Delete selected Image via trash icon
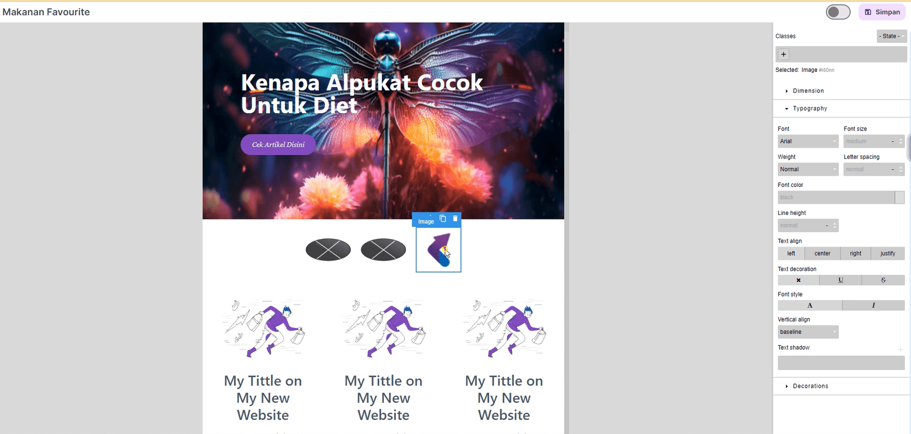The width and height of the screenshot is (911, 434). [455, 219]
